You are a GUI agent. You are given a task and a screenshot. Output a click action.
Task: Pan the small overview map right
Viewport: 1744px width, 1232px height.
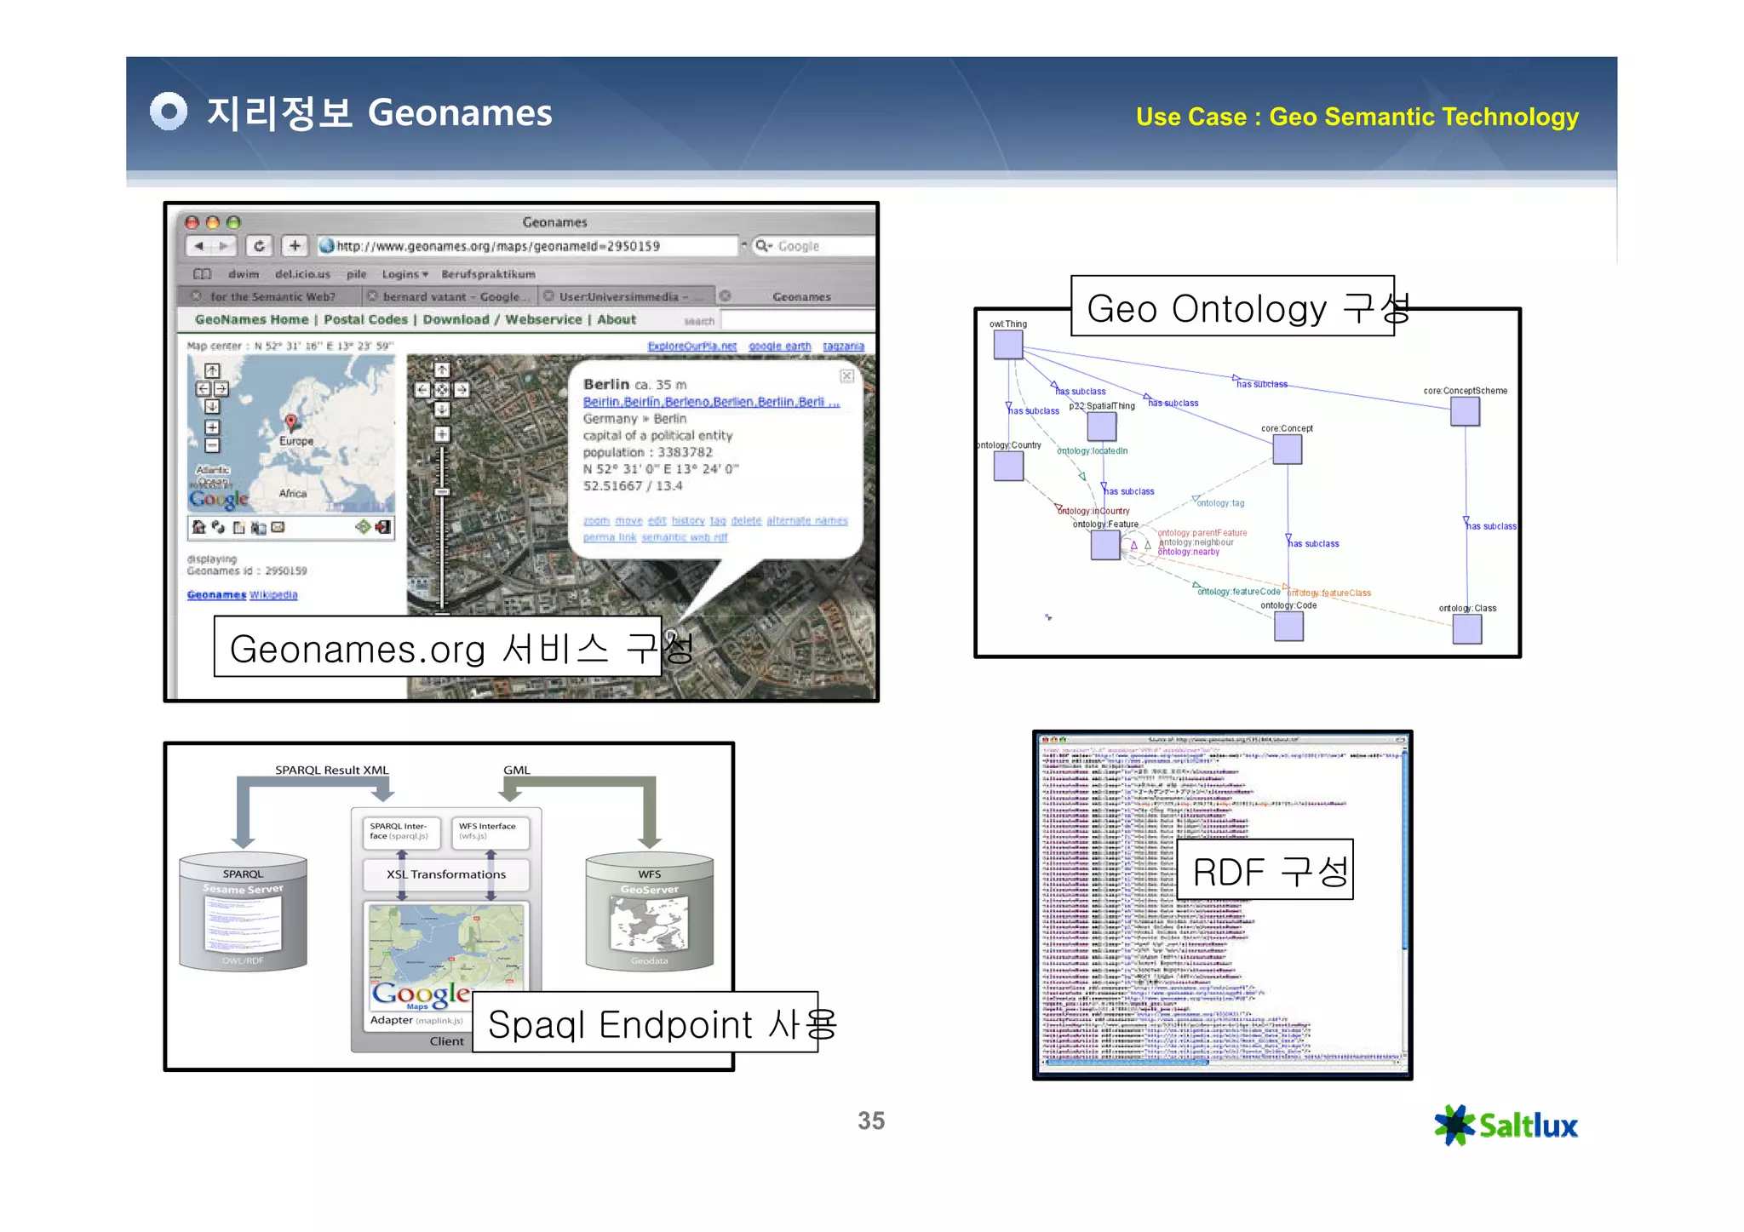pyautogui.click(x=221, y=389)
